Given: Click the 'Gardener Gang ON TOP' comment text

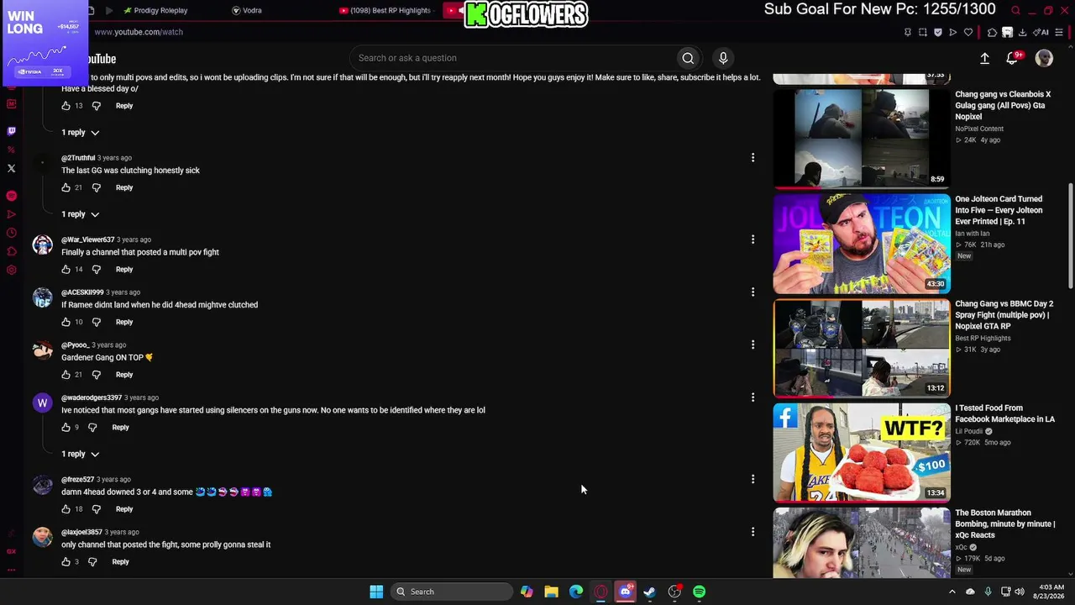Looking at the screenshot, I should coord(107,358).
